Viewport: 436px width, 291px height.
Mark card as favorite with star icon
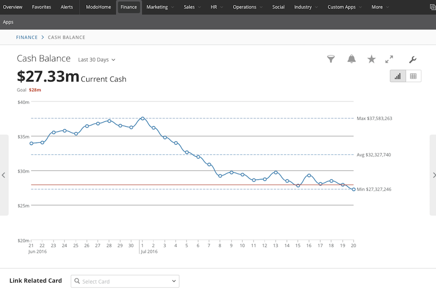coord(371,59)
